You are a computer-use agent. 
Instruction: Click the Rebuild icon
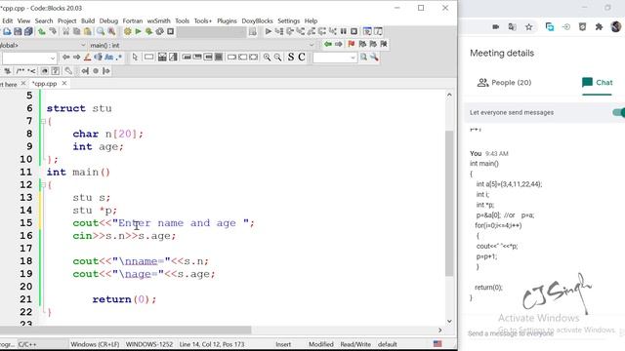pos(159,31)
